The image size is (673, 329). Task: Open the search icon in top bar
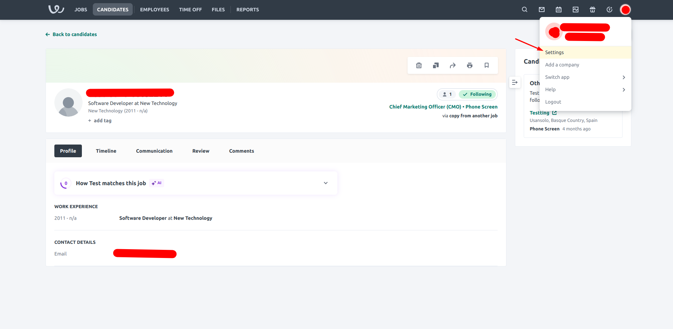pos(524,10)
